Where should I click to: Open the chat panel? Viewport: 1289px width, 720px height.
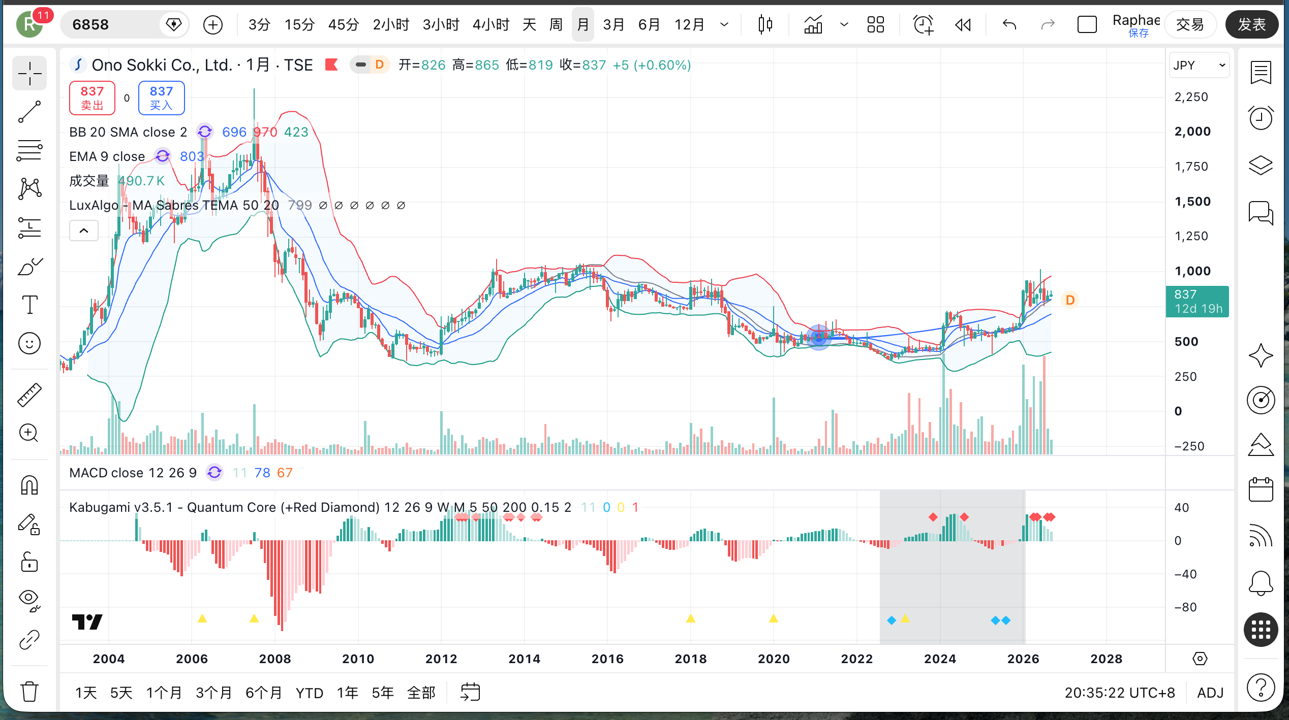point(1261,212)
